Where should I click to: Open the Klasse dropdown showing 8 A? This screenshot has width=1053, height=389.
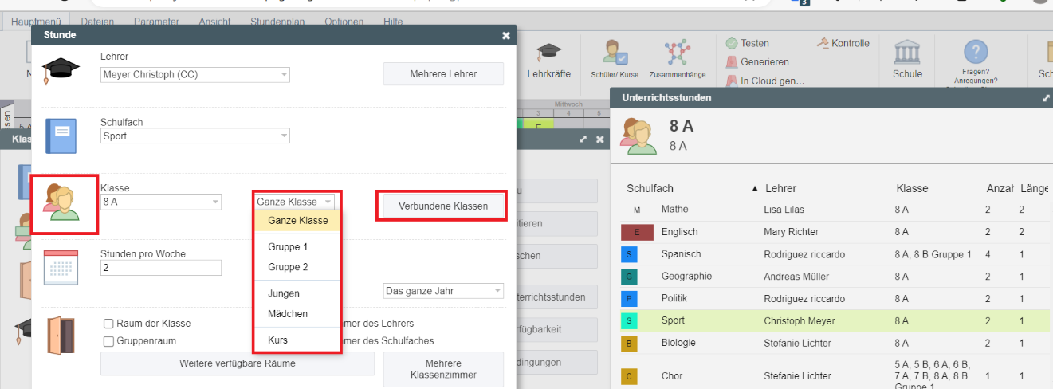pos(160,202)
